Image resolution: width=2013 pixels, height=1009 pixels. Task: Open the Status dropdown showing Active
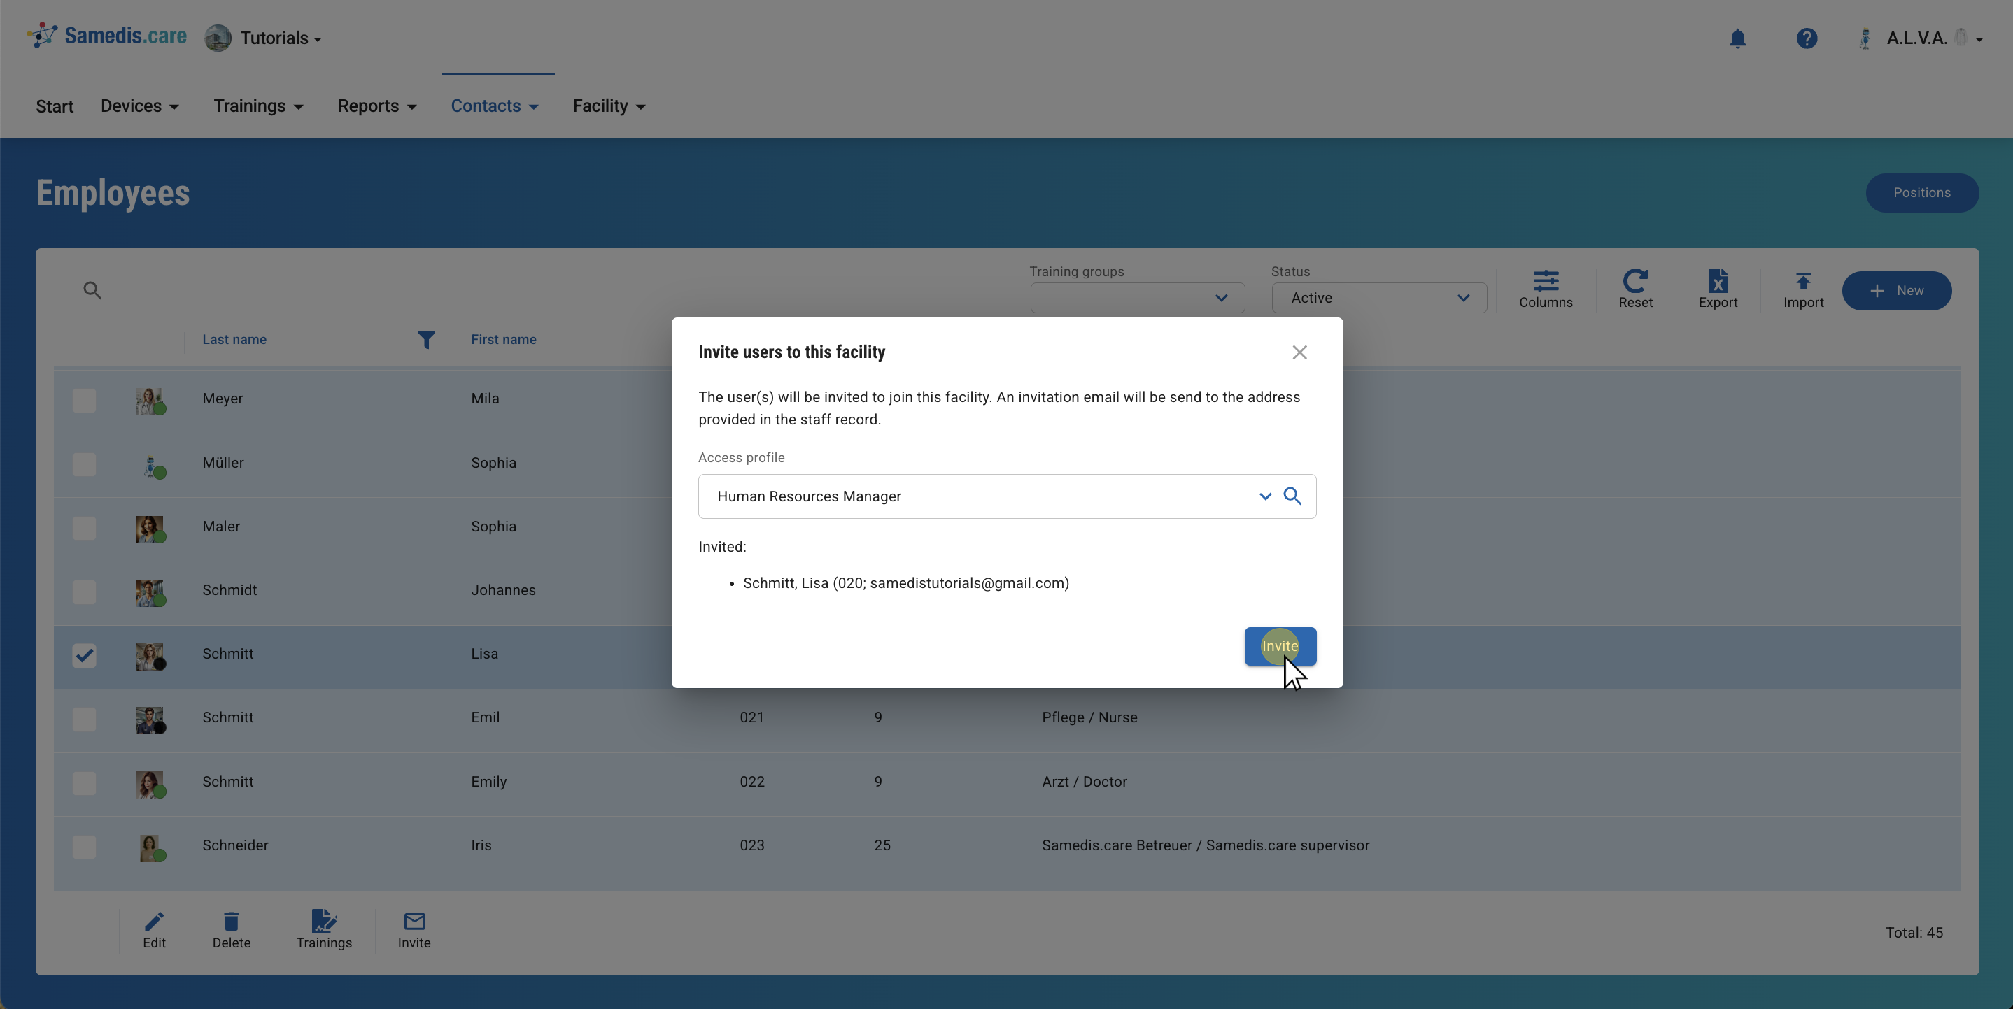tap(1378, 298)
